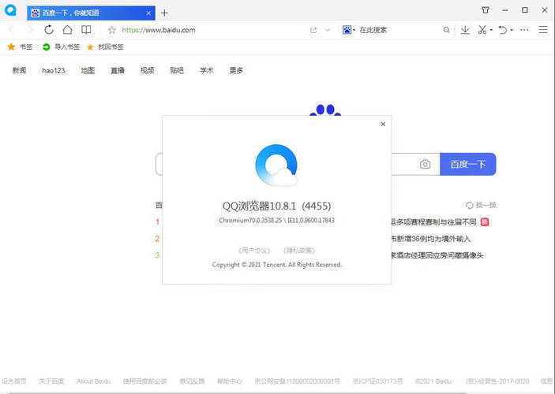Select the hao123 navigation item
The image size is (555, 394).
[x=54, y=70]
